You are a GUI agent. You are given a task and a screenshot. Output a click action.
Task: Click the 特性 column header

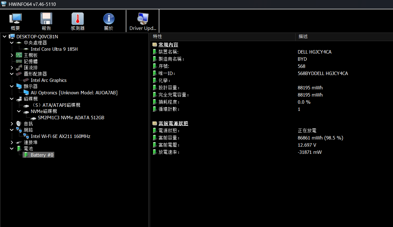click(223, 36)
